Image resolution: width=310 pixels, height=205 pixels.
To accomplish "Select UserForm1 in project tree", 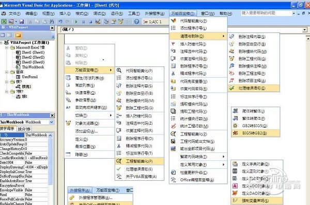I will 29,77.
